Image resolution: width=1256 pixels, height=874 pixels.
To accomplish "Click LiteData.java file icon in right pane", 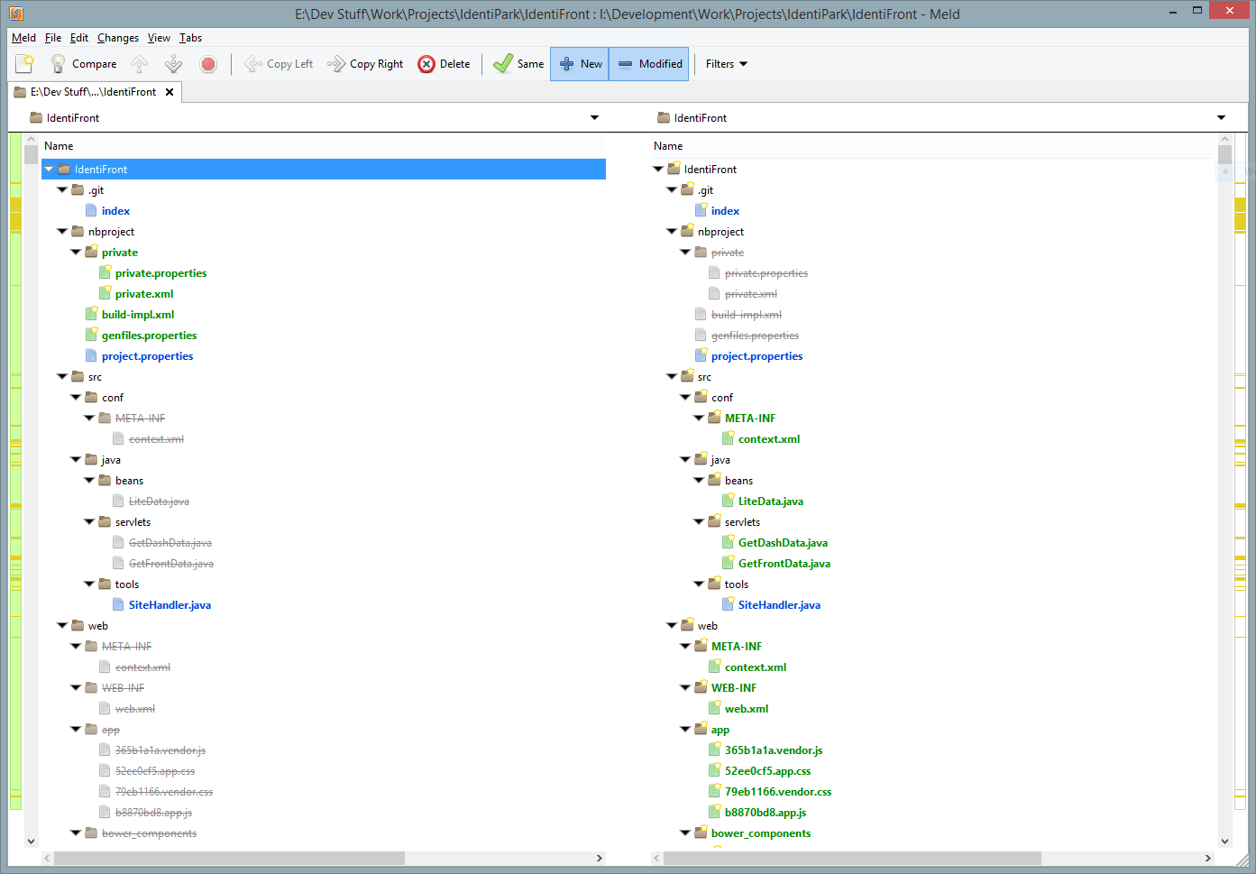I will click(728, 501).
